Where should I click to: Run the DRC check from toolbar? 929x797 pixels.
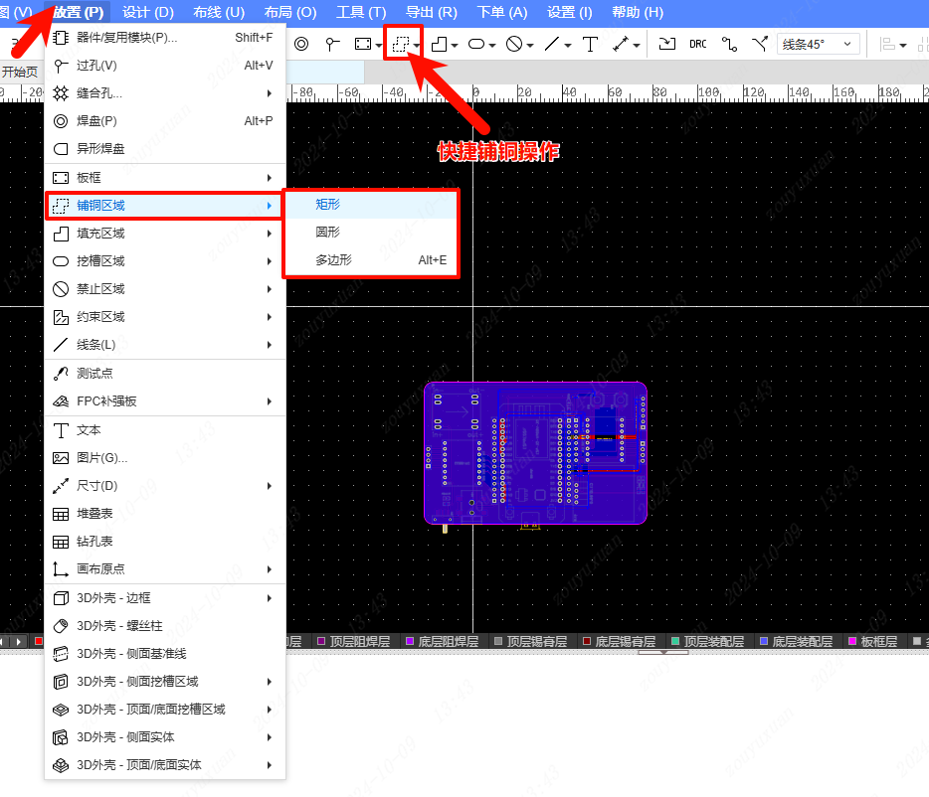tap(698, 44)
